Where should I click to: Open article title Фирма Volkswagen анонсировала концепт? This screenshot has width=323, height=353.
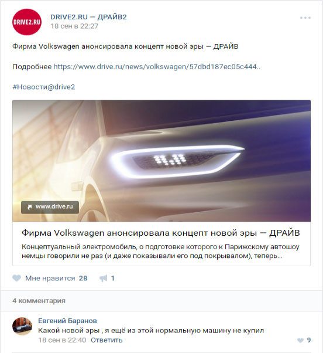161,233
